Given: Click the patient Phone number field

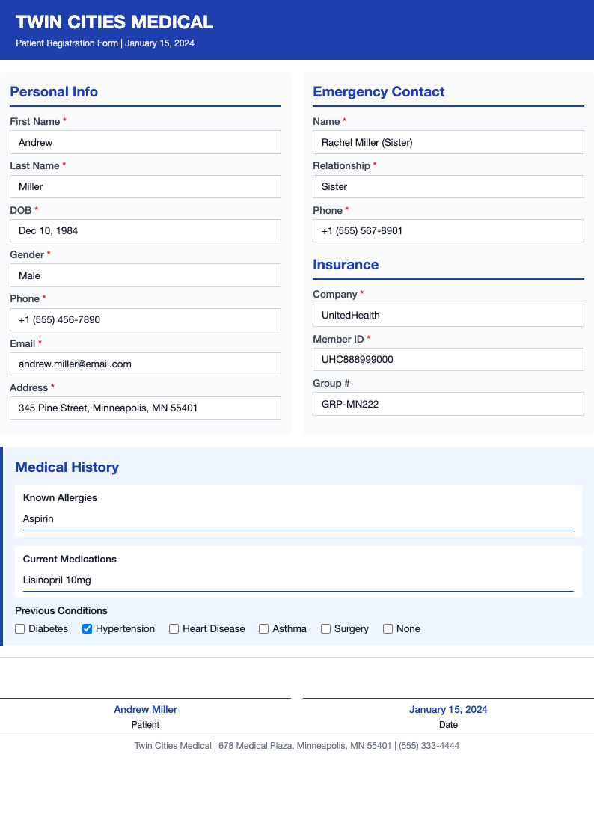Looking at the screenshot, I should point(145,319).
